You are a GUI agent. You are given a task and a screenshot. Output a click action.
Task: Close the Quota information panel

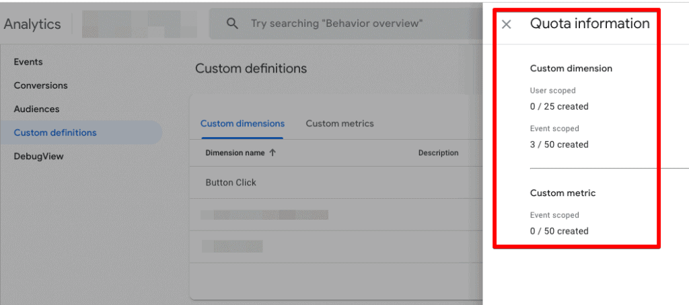coord(507,24)
